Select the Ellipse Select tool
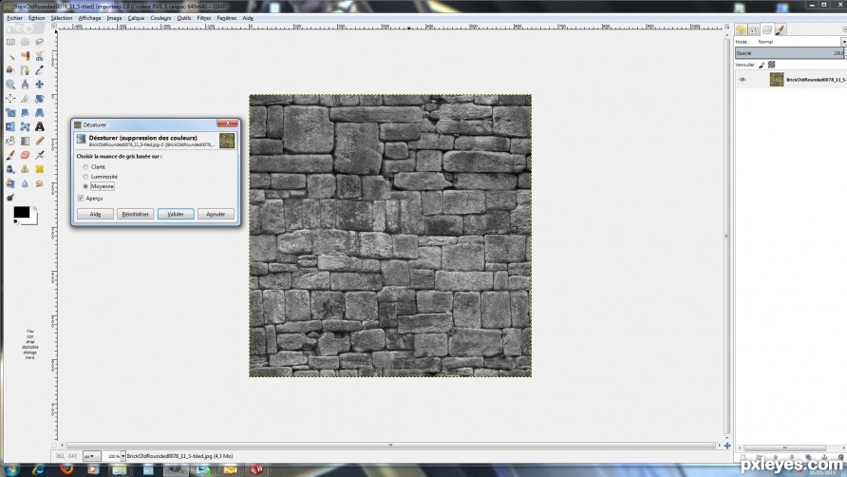Viewport: 847px width, 477px height. coord(25,42)
